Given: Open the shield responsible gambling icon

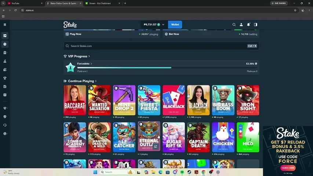Looking at the screenshot, I should (x=5, y=117).
